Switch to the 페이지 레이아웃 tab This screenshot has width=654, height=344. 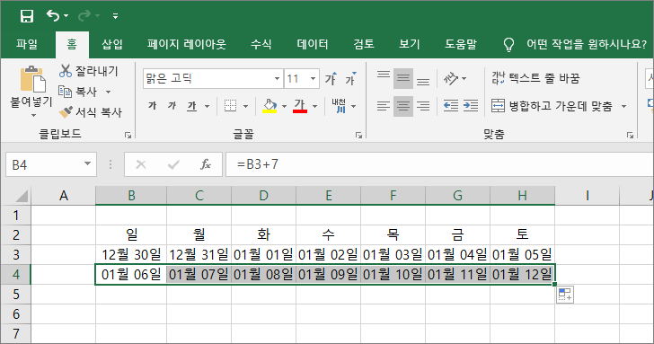187,44
